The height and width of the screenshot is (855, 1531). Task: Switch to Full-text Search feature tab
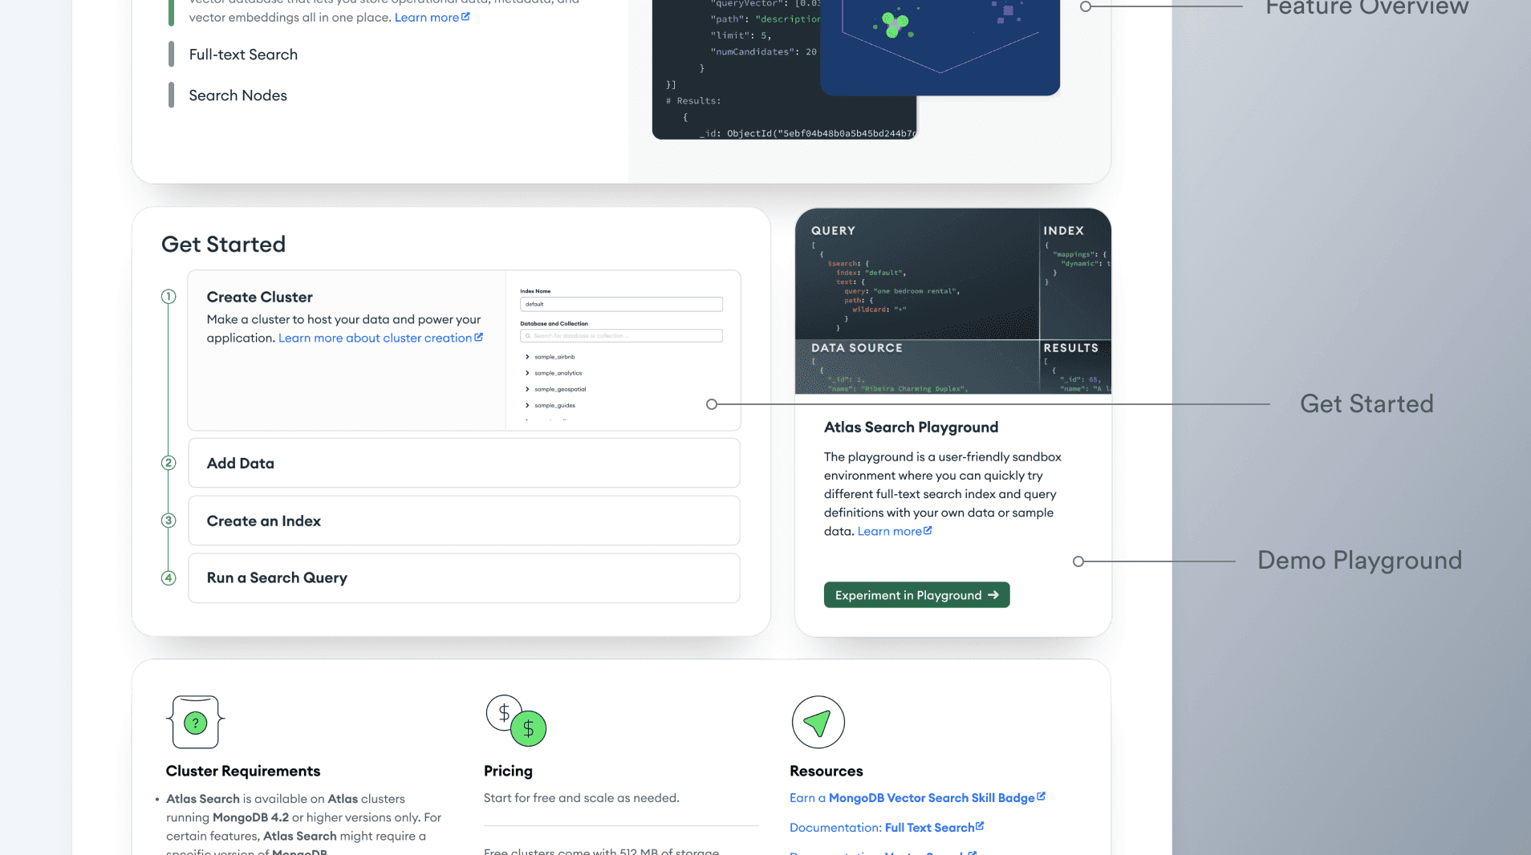click(x=243, y=55)
